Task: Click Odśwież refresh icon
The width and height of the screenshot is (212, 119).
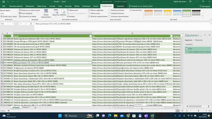Action: coord(63,13)
